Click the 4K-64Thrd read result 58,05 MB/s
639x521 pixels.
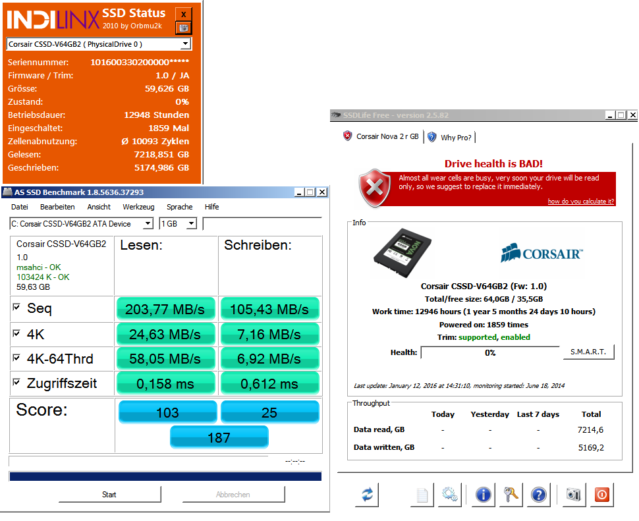coord(165,359)
